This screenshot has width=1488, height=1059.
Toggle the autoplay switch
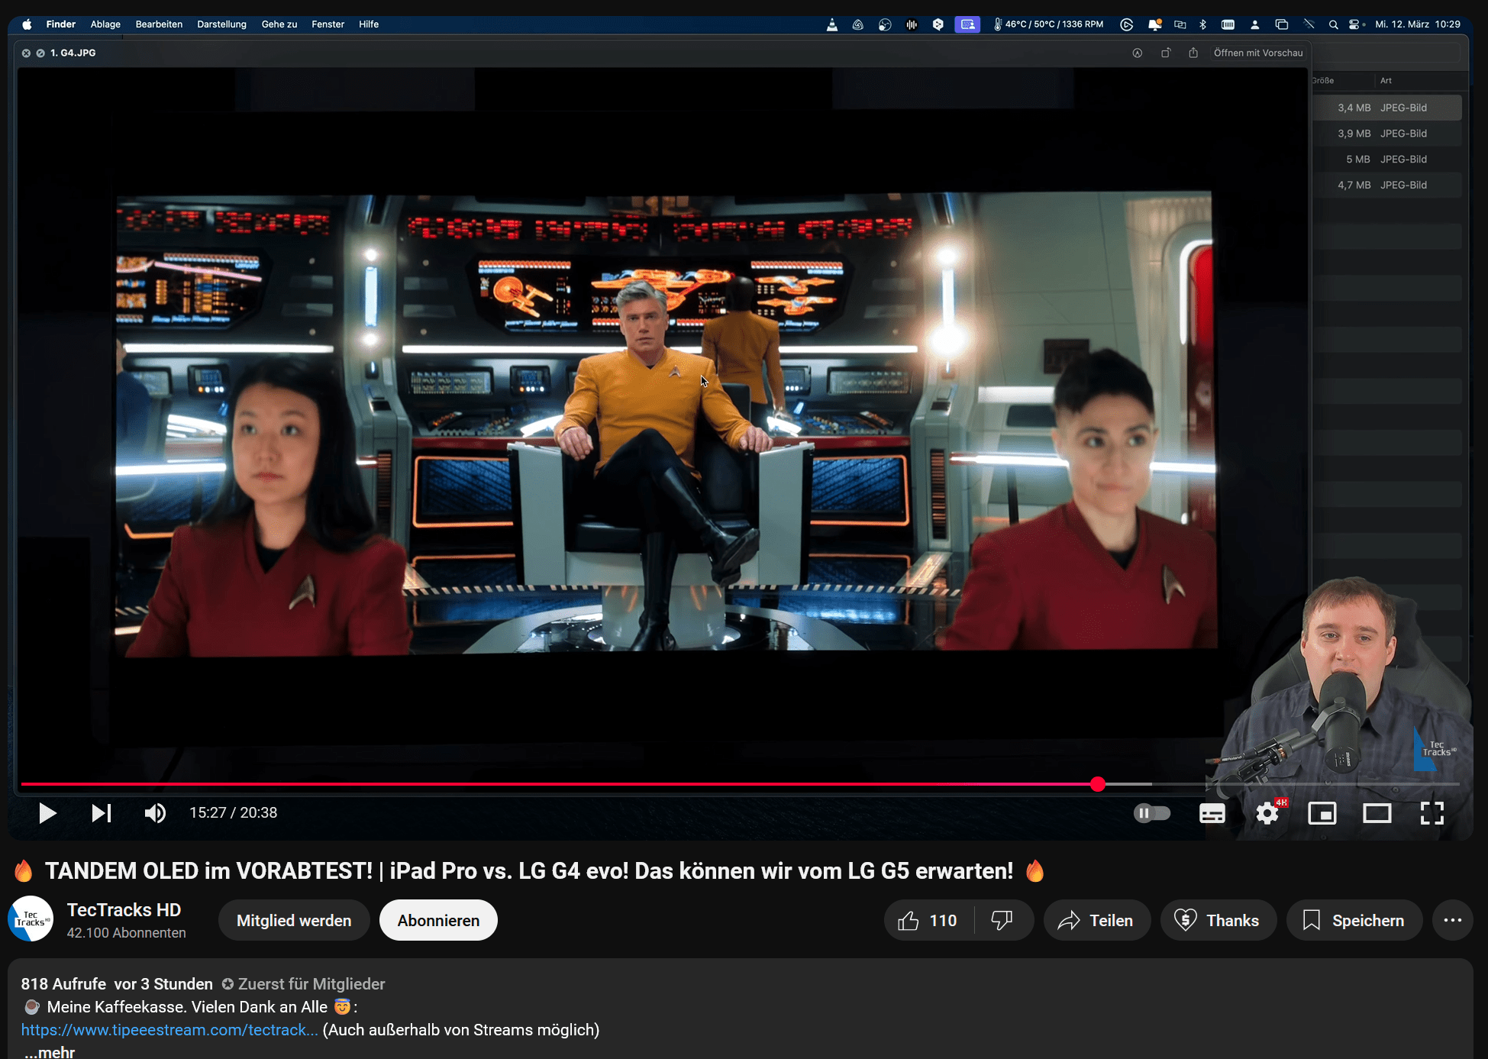pyautogui.click(x=1152, y=813)
